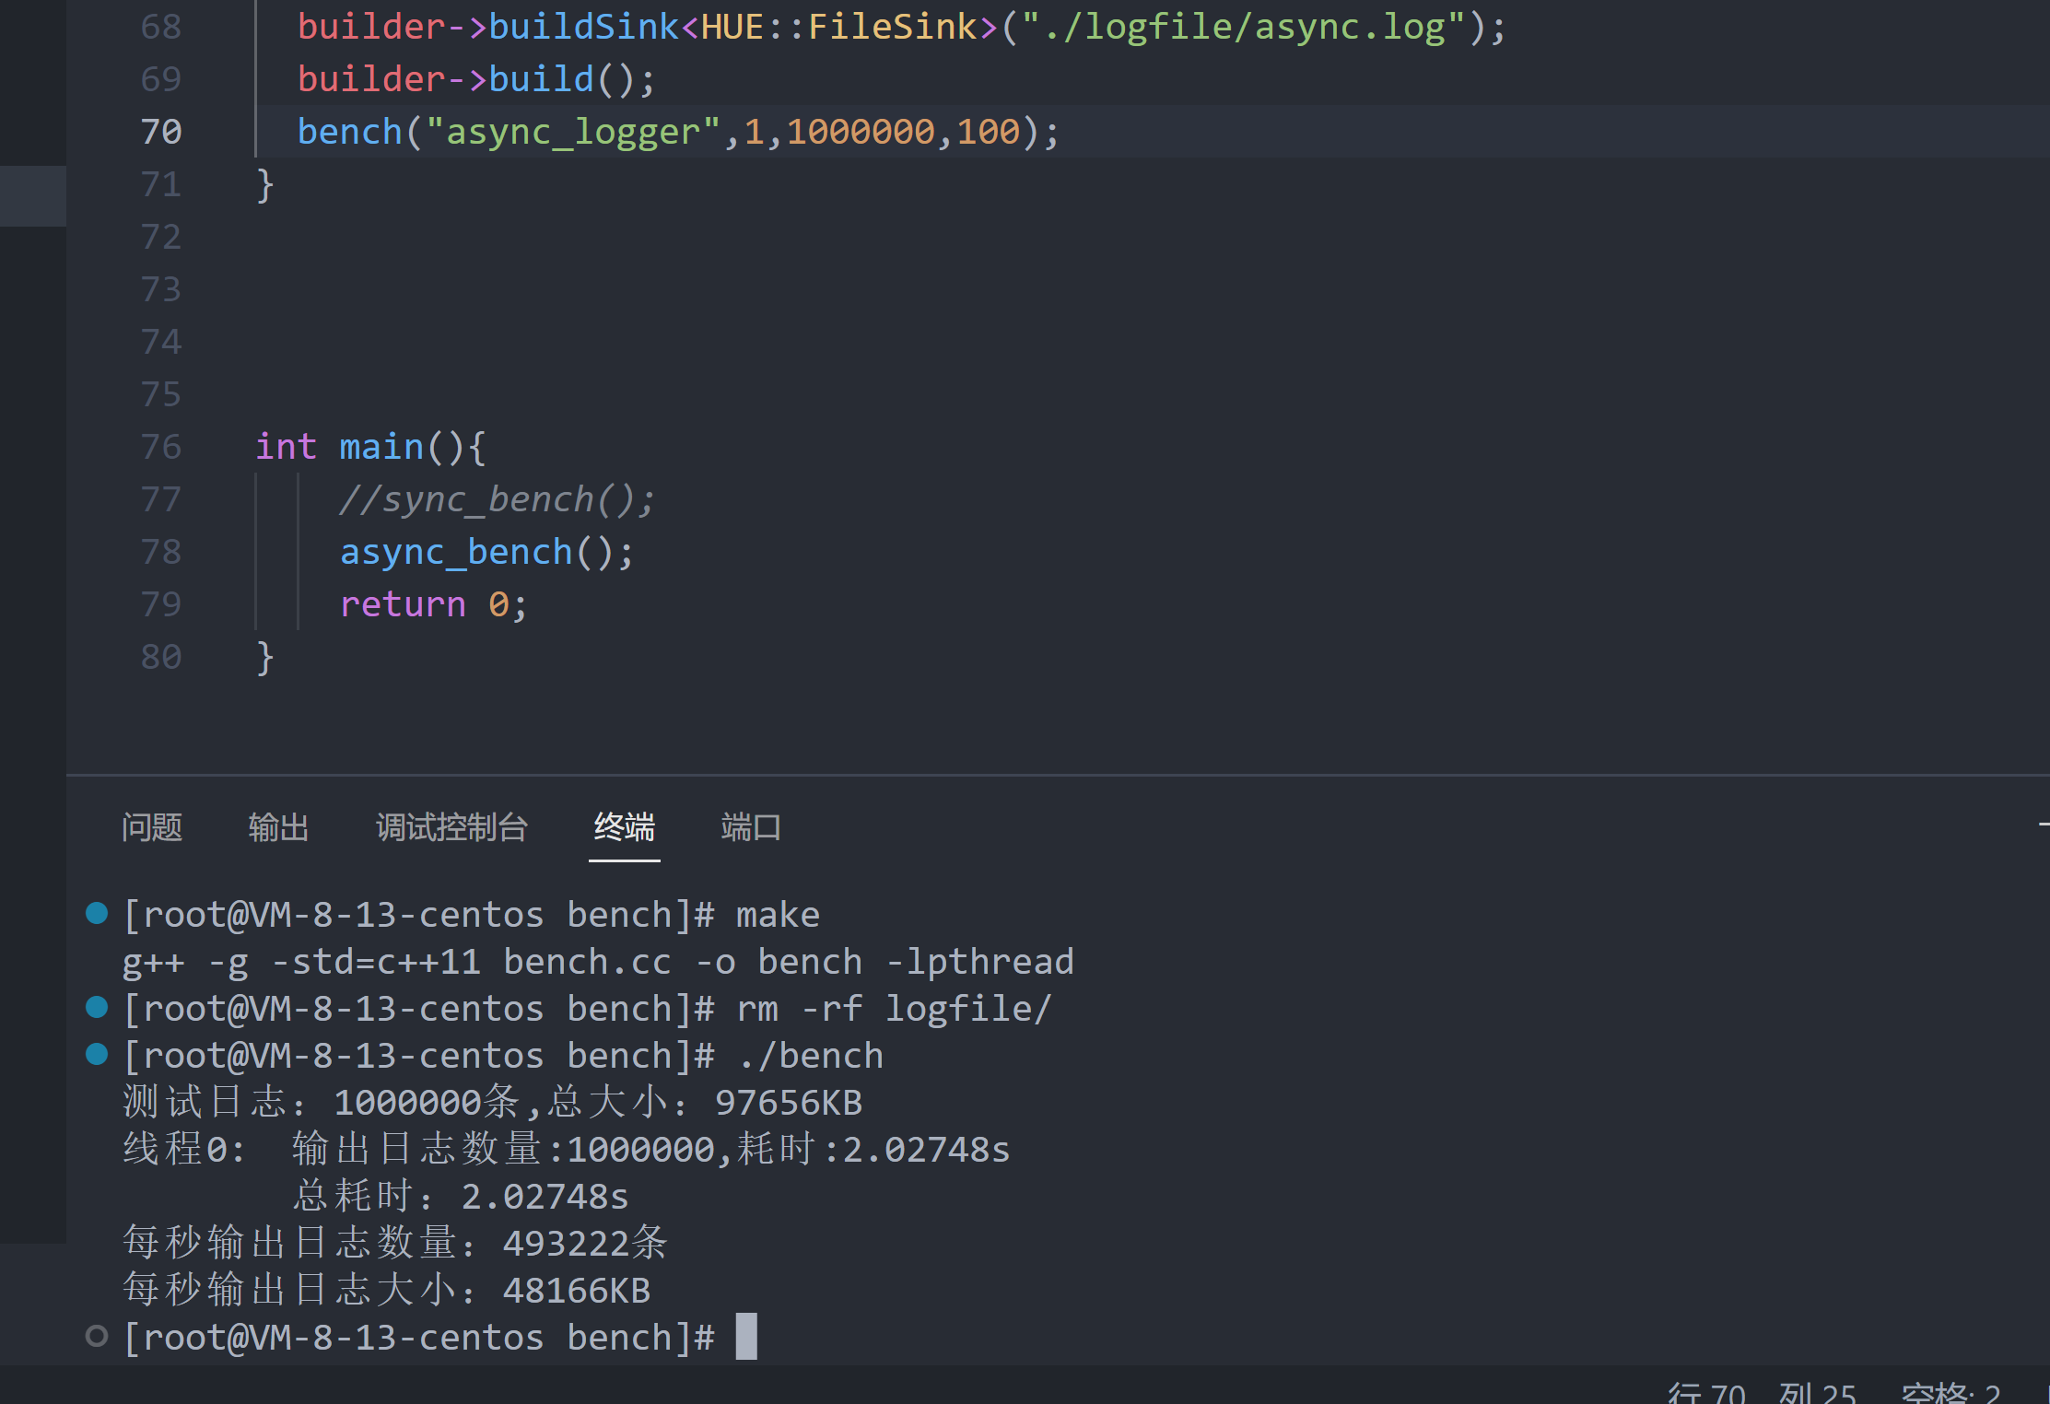This screenshot has width=2050, height=1404.
Task: Click the "async_logger" string argument
Action: click(572, 132)
